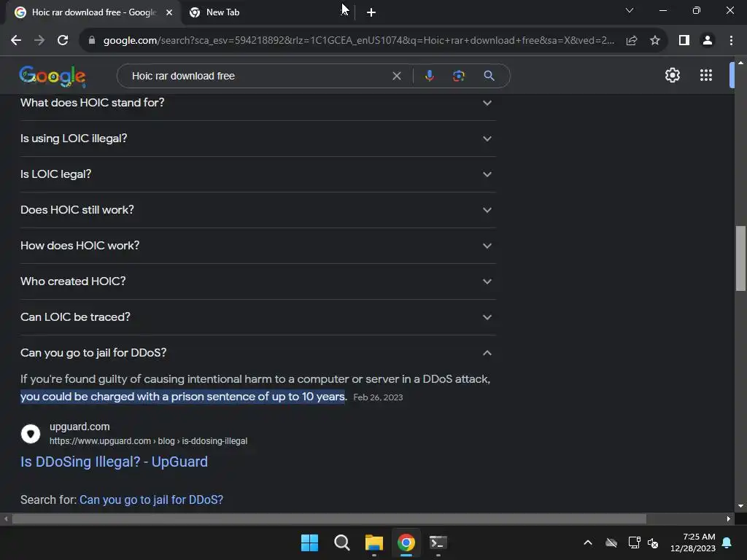Click the horizontal scrollbar thumb

[329, 518]
